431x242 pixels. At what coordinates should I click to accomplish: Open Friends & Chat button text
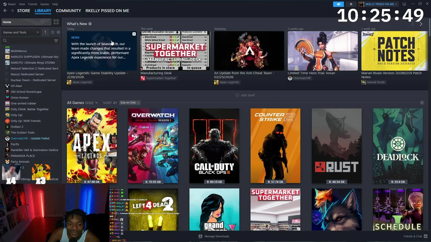[412, 236]
